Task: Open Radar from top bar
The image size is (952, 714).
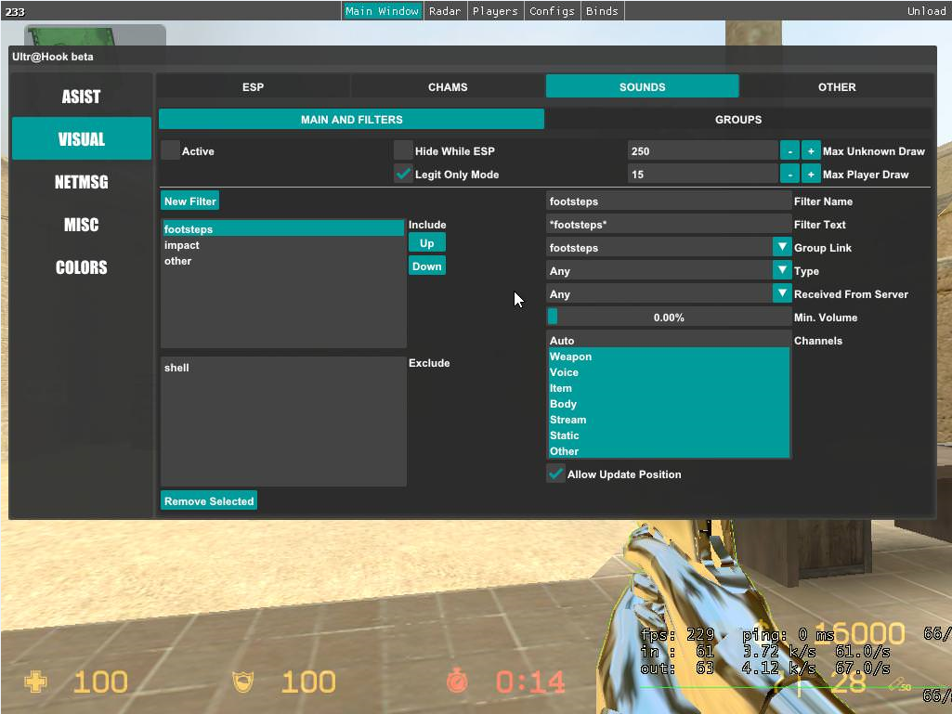Action: (445, 11)
